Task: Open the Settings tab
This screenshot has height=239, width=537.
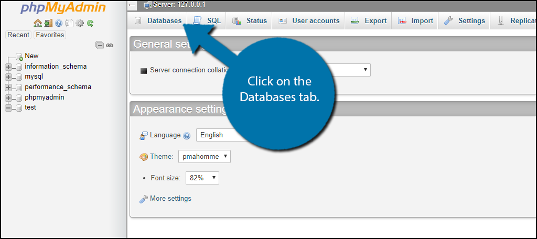Action: [464, 20]
